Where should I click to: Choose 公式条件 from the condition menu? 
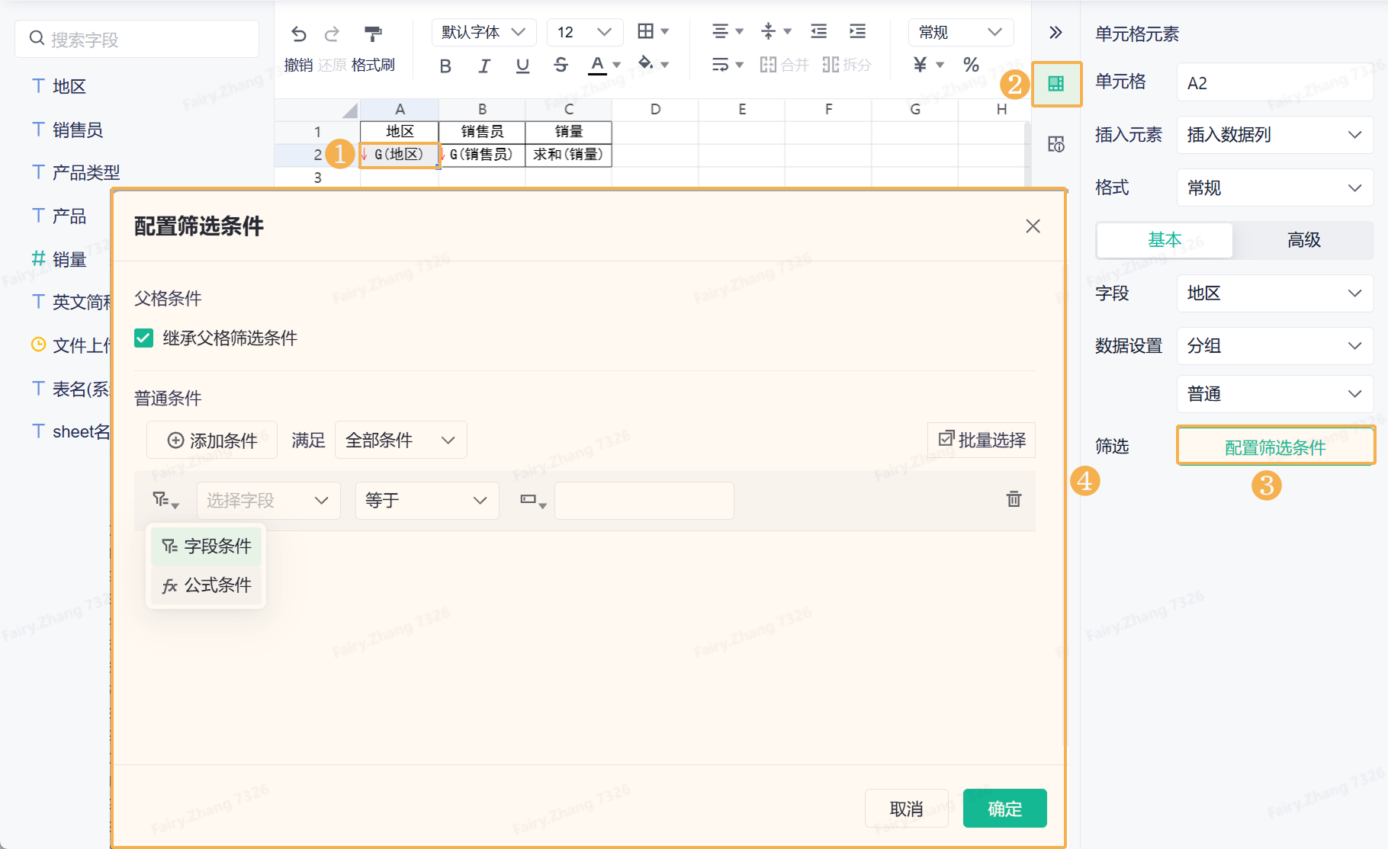(x=207, y=585)
